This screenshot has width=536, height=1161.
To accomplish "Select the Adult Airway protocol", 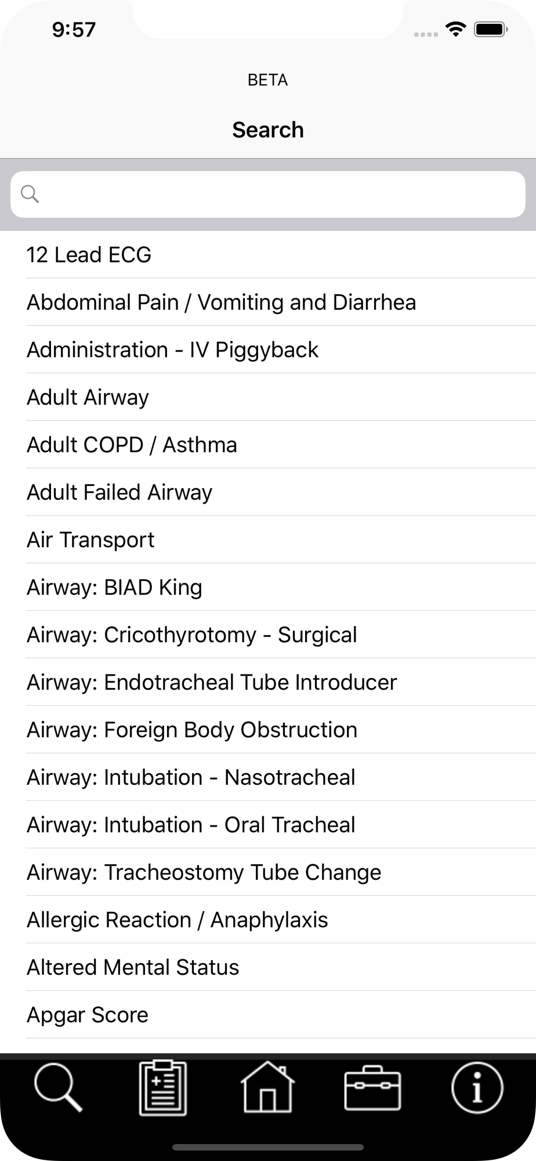I will tap(268, 397).
